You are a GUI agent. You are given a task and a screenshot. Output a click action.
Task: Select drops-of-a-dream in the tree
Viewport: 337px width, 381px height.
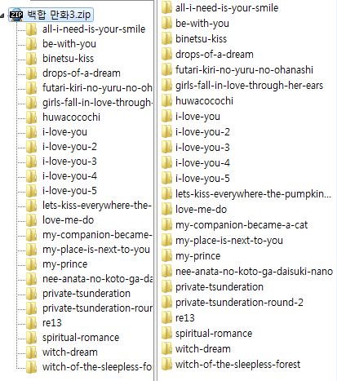82,73
